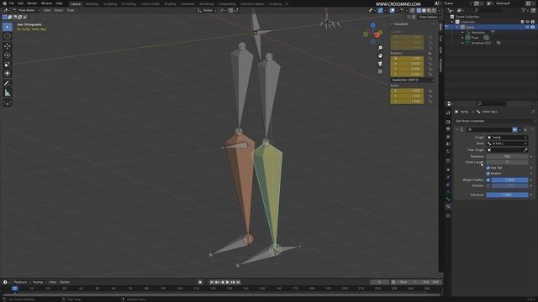
Task: Switch perspective/orthographic with the grid icon
Action: tap(380, 71)
